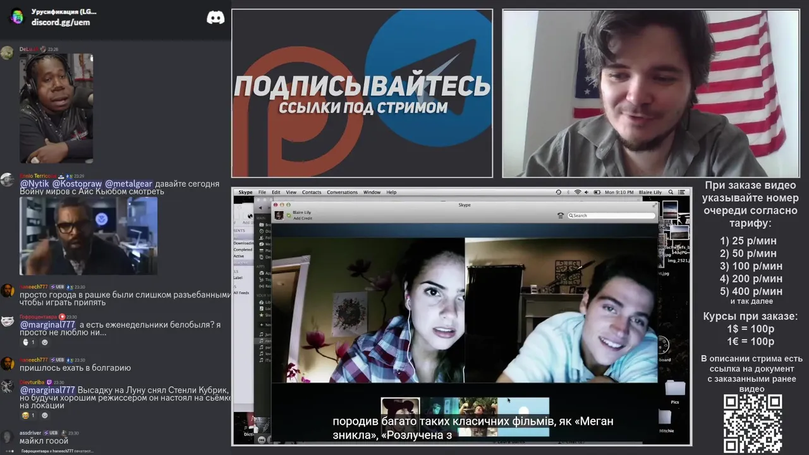Open the attached image of man with glasses
This screenshot has height=455, width=809.
[x=88, y=236]
